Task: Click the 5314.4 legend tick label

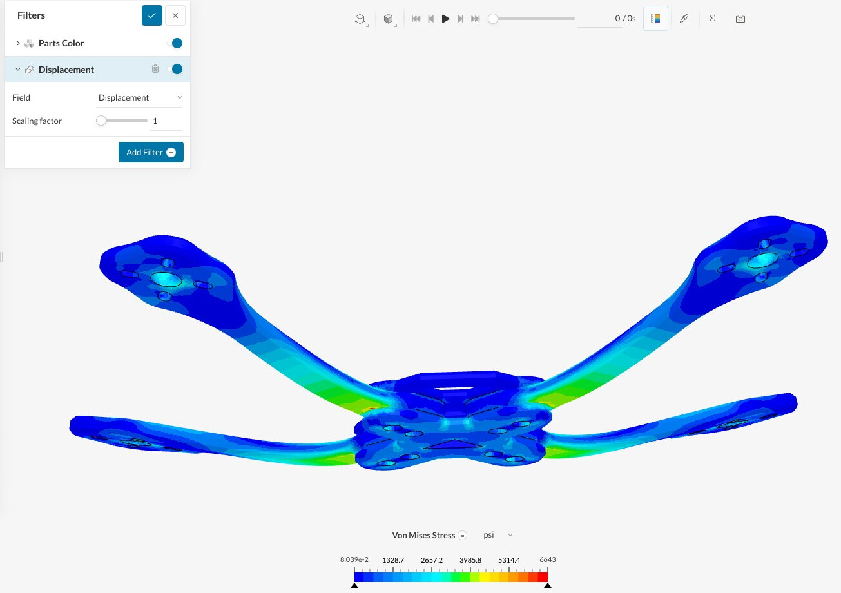Action: coord(509,560)
